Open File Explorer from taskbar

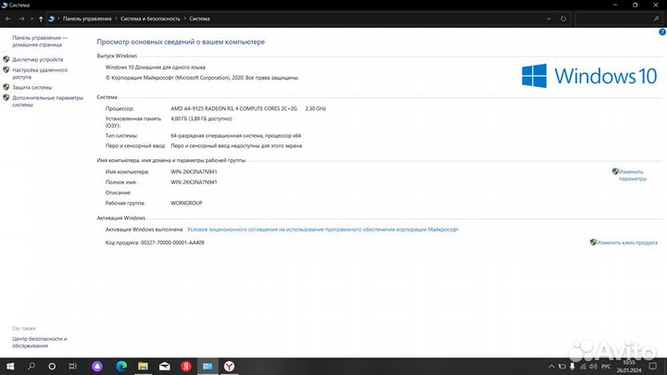[x=143, y=366]
